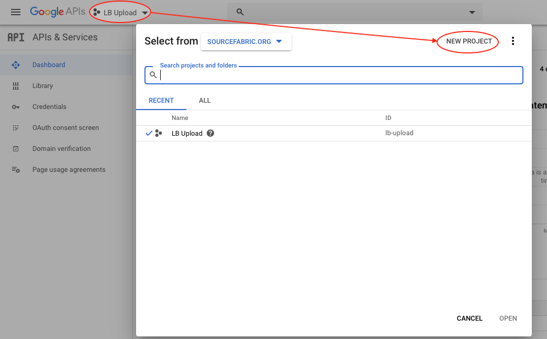The image size is (547, 339).
Task: Click the API logo icon beside APIs & Services
Action: [16, 37]
